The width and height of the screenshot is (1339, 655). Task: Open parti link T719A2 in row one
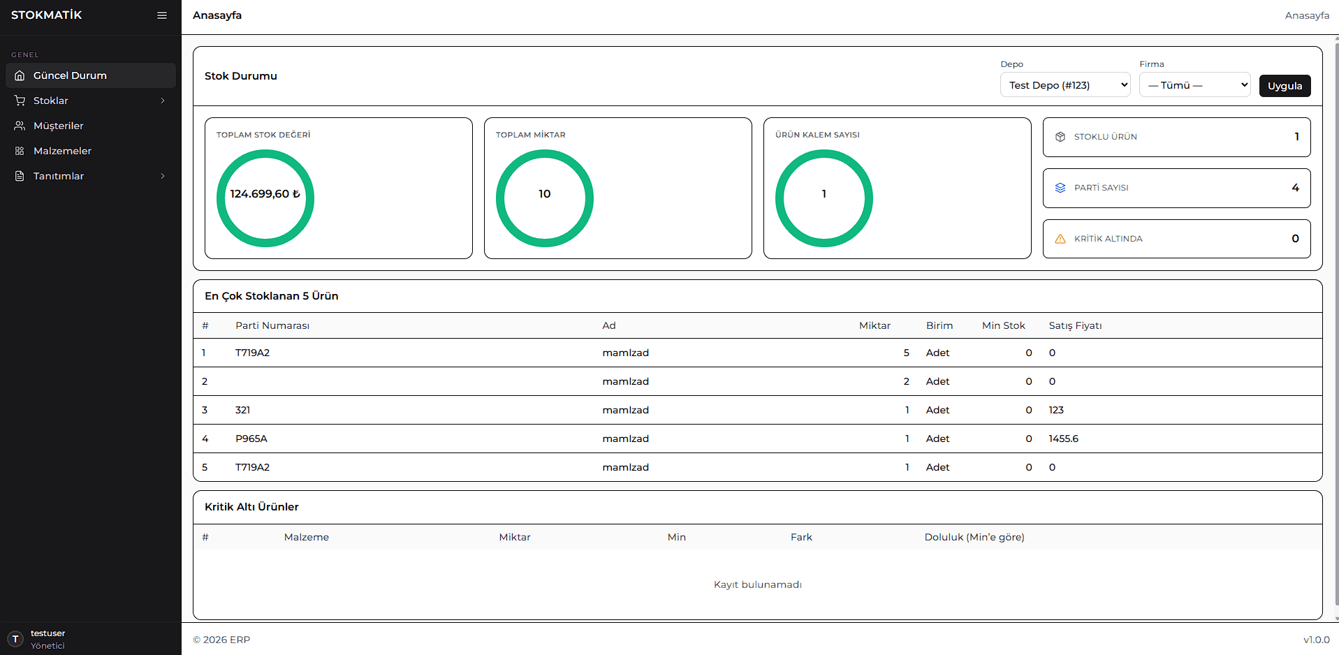[x=253, y=353]
